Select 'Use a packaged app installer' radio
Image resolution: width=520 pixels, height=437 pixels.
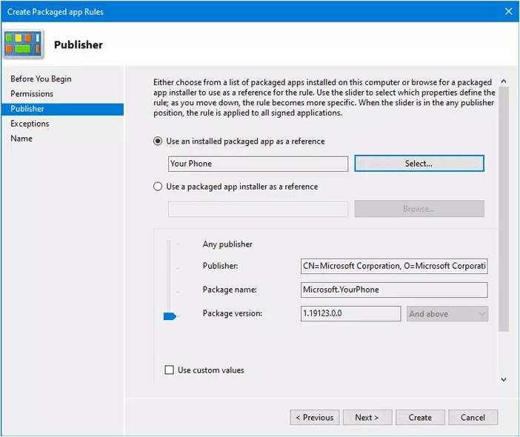pos(158,187)
